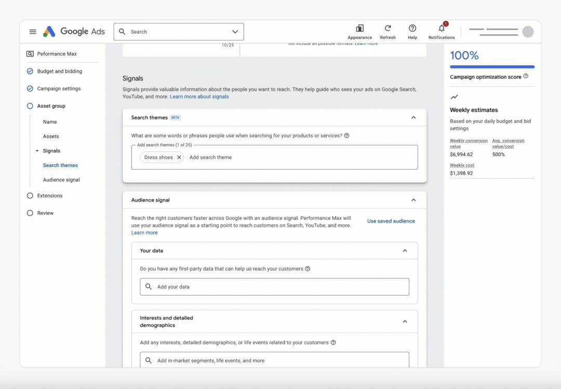The image size is (561, 389).
Task: Click the partially hidden Learn more link at top
Action: coord(366,44)
